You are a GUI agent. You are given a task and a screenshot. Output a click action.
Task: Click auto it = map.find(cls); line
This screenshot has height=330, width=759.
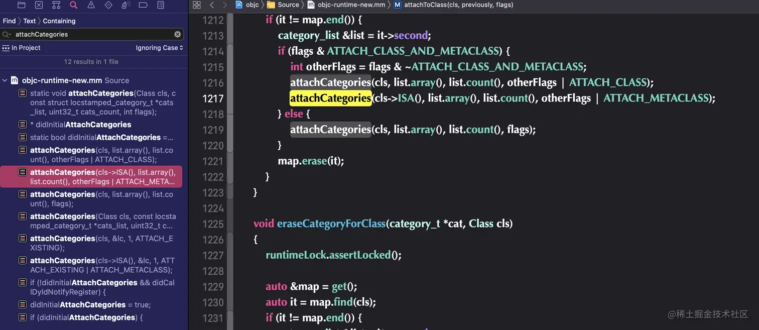tap(321, 302)
